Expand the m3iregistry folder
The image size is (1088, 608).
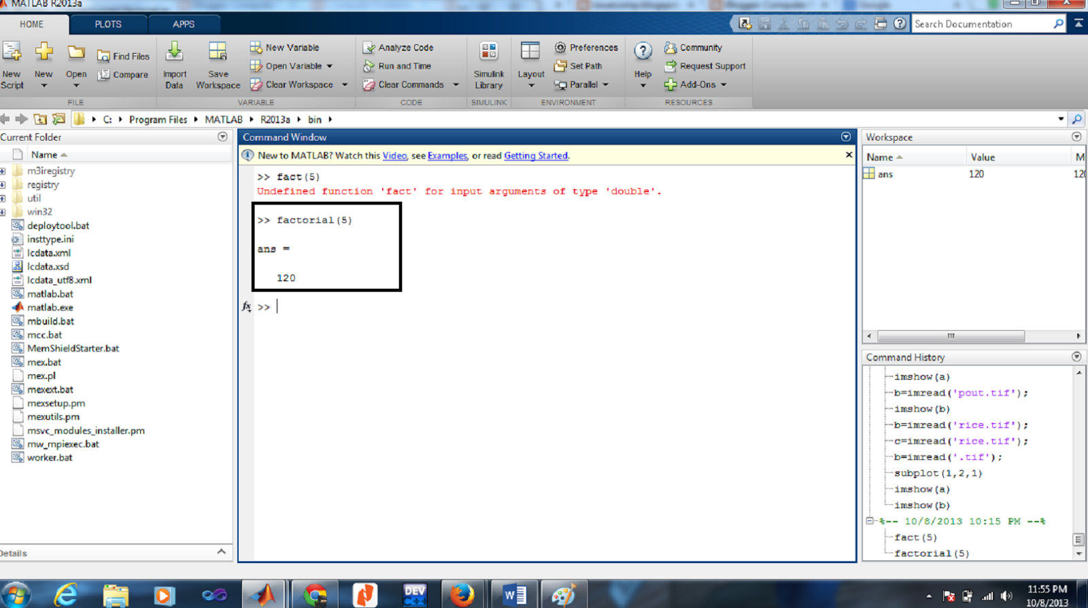point(3,171)
